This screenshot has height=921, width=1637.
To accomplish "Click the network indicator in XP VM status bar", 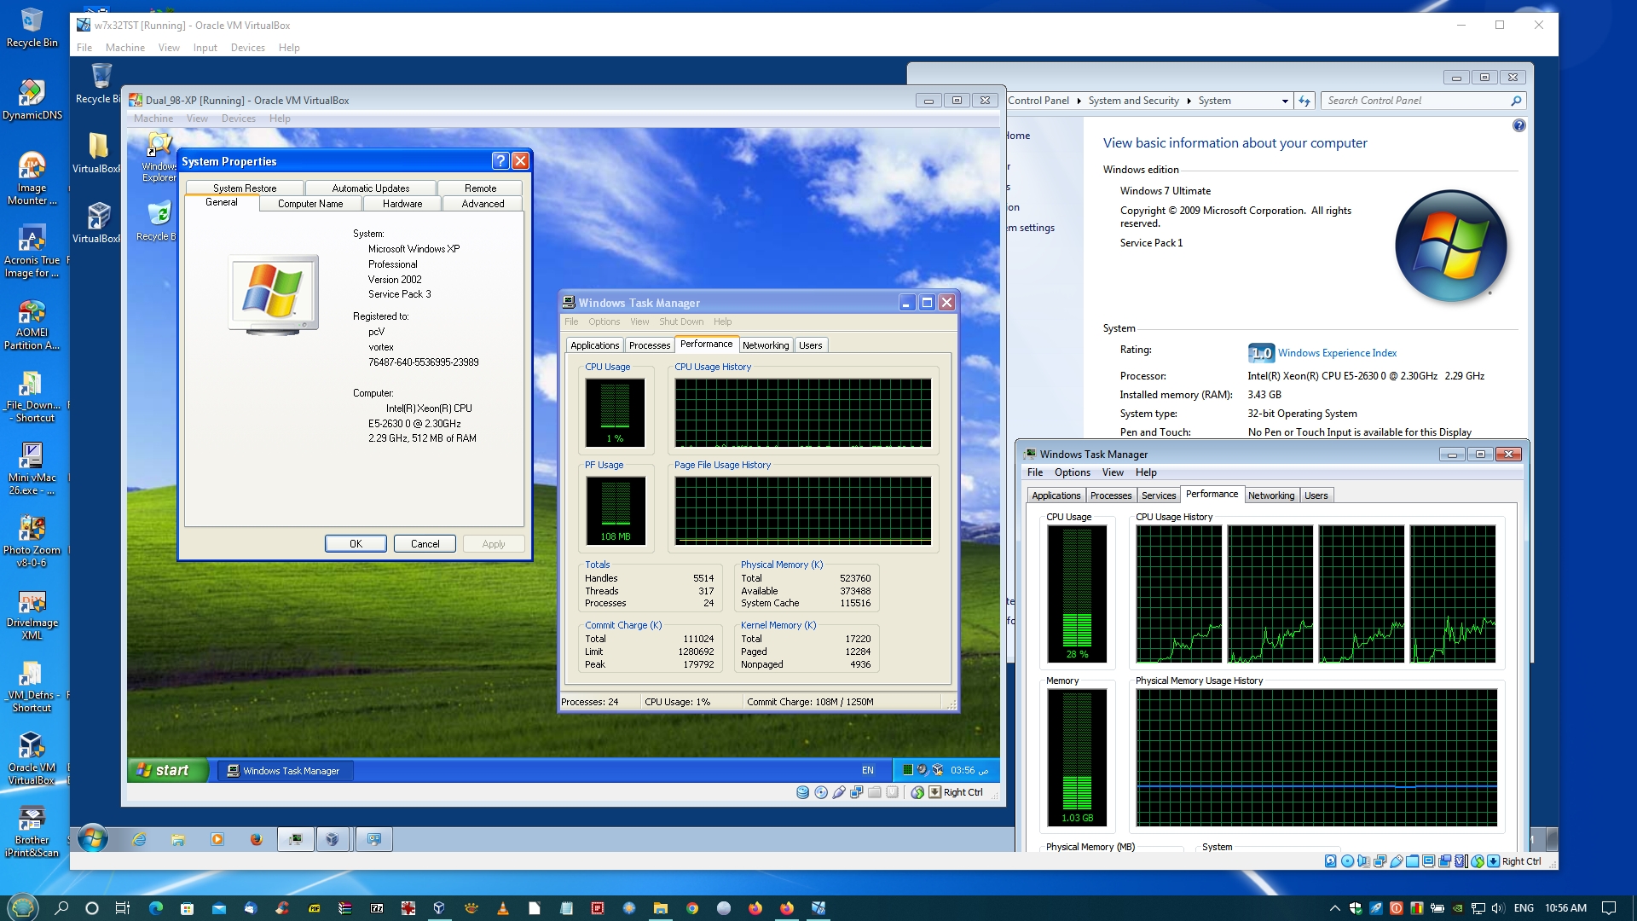I will click(x=857, y=792).
